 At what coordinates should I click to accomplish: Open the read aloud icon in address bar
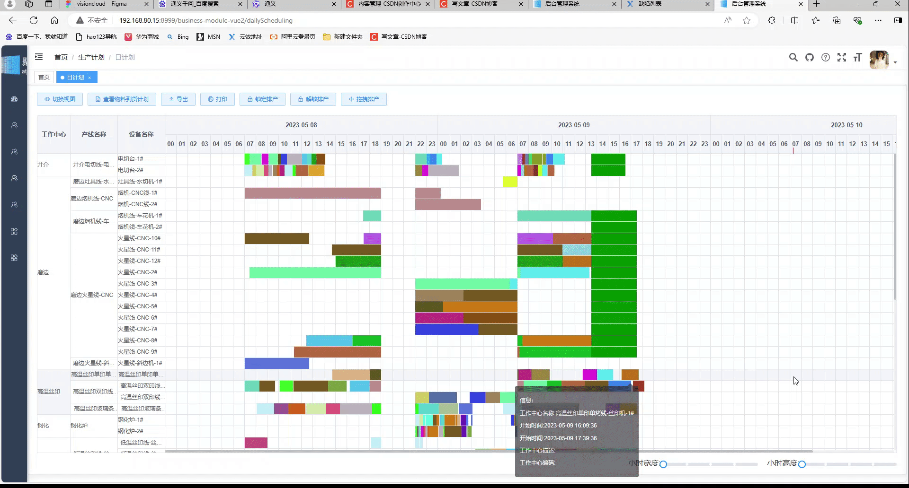[728, 20]
